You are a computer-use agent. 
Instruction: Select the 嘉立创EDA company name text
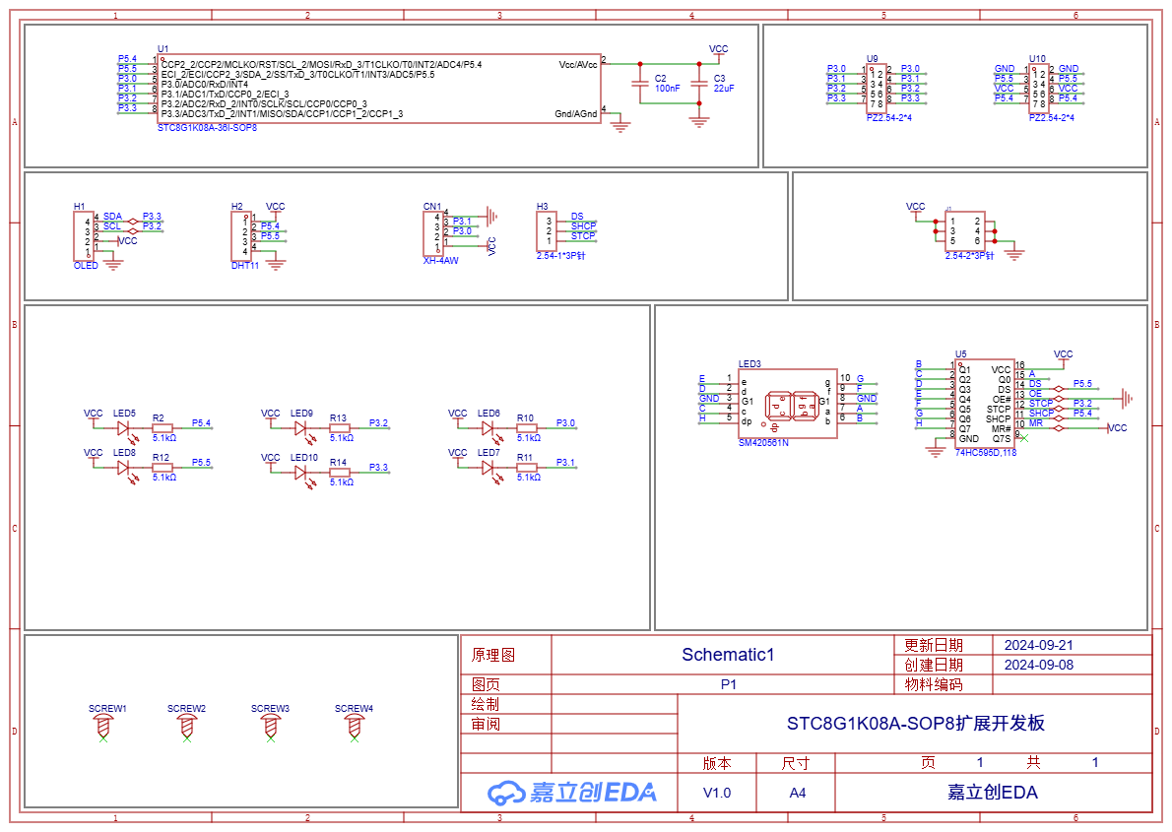[x=992, y=793]
